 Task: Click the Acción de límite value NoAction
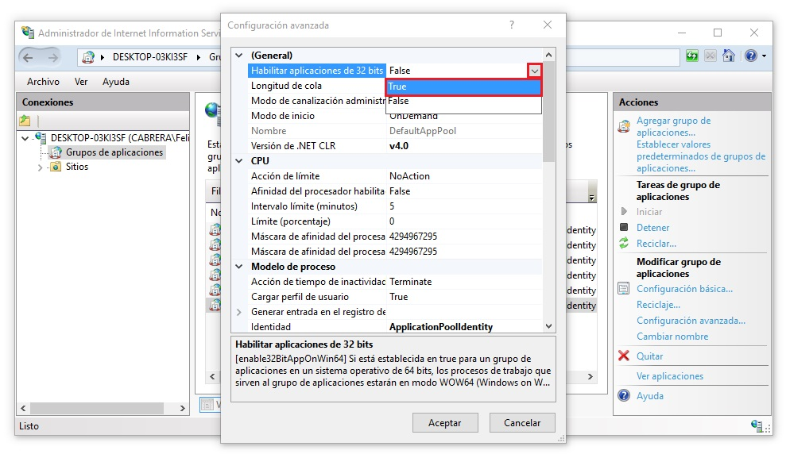click(409, 176)
